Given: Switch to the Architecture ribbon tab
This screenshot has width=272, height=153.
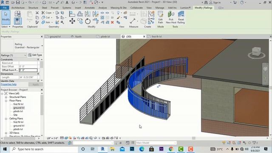Looking at the screenshot, I should [18, 8].
